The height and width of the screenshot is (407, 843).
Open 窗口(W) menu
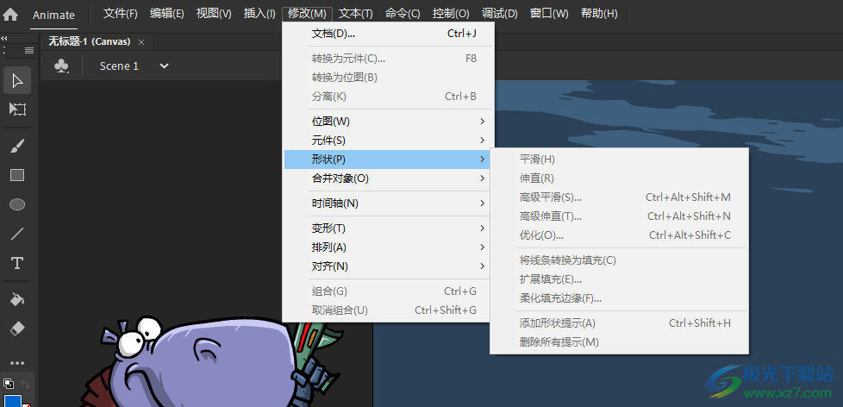[x=549, y=14]
